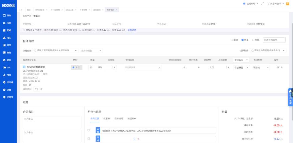Select the 引流 radio button
This screenshot has height=143, width=293.
[232, 40]
